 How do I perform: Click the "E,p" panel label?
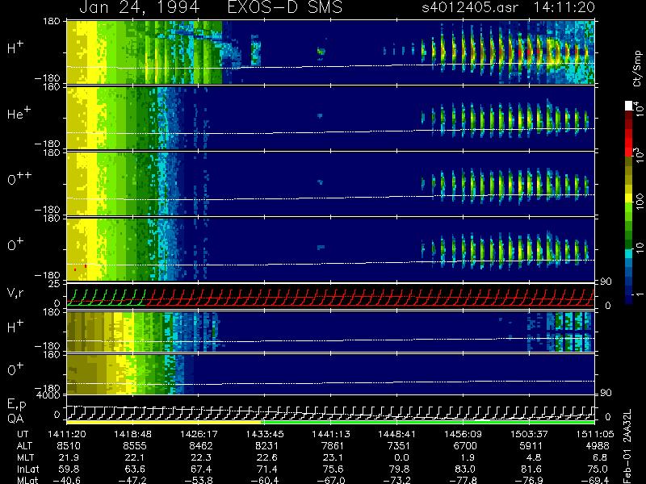click(16, 405)
